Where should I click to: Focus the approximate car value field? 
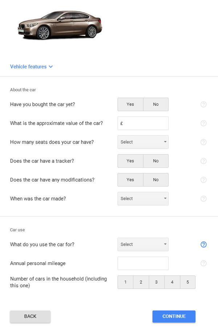(x=143, y=123)
